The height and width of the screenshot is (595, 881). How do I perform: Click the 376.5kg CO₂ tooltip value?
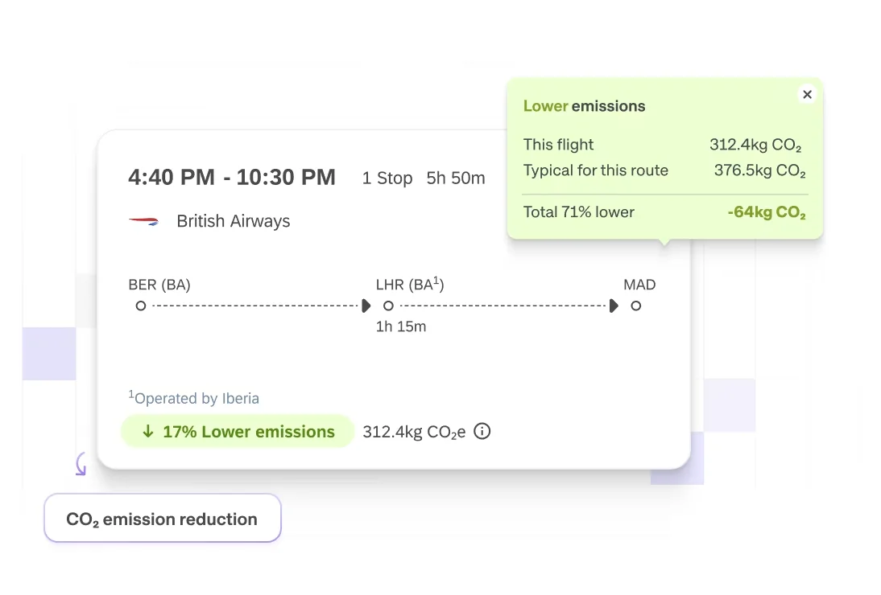click(x=760, y=171)
